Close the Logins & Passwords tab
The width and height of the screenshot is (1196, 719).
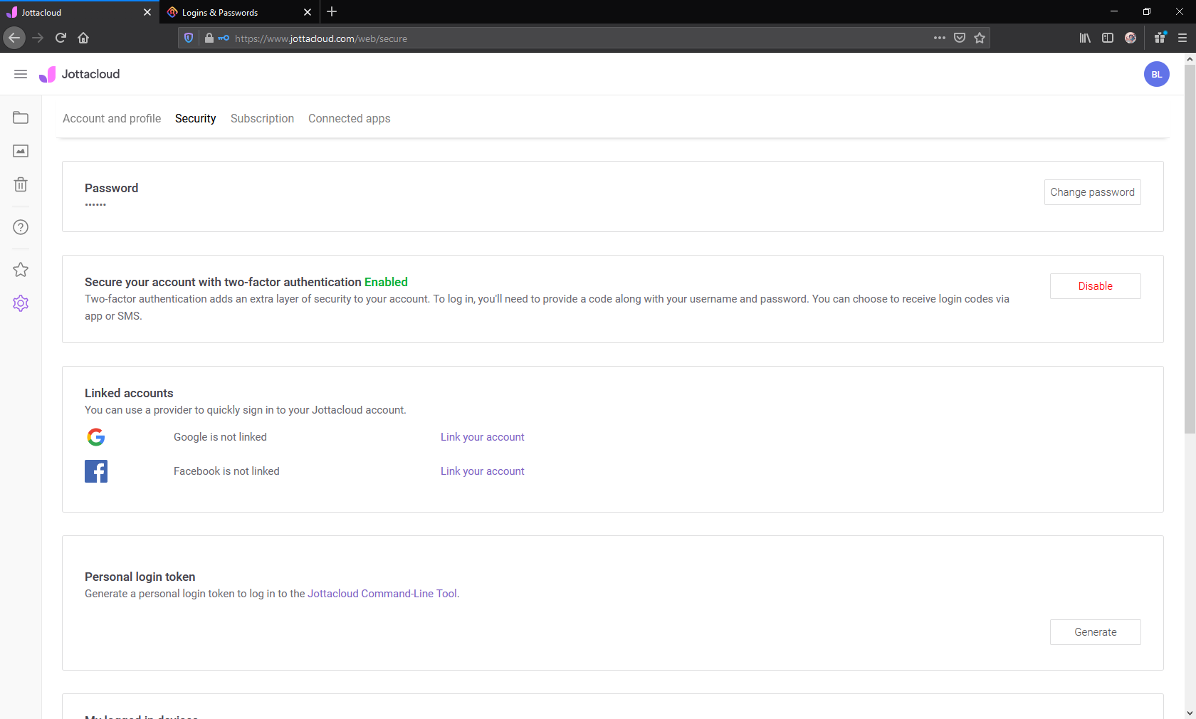click(308, 12)
